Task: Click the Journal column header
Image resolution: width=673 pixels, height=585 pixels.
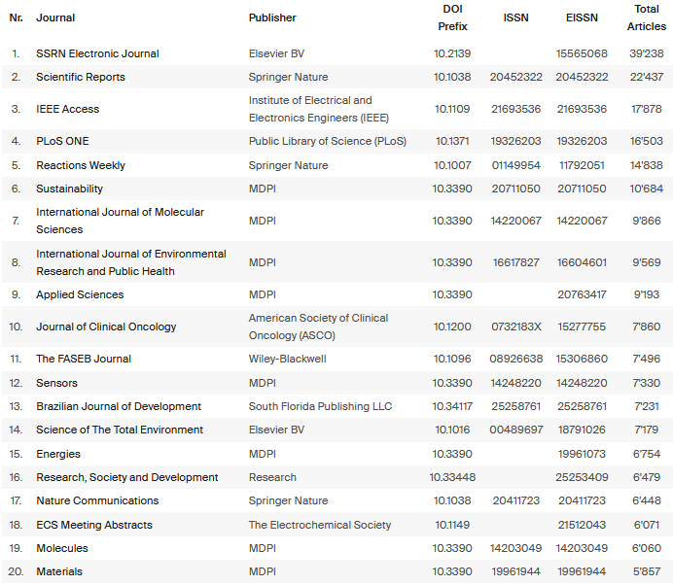Action: coord(55,17)
